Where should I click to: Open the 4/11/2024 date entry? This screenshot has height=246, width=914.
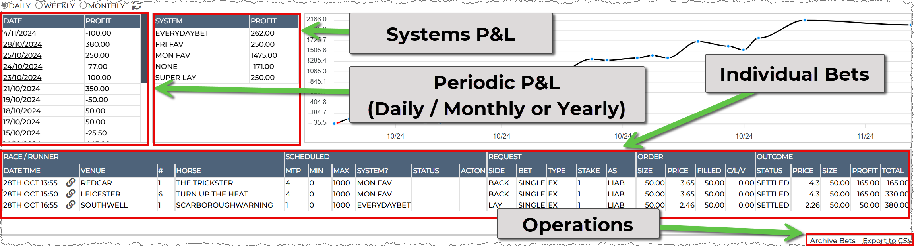20,33
